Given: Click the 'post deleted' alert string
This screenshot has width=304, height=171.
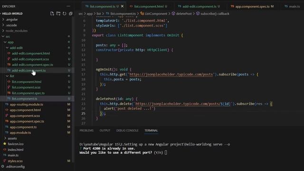Looking at the screenshot, I should pos(135,109).
